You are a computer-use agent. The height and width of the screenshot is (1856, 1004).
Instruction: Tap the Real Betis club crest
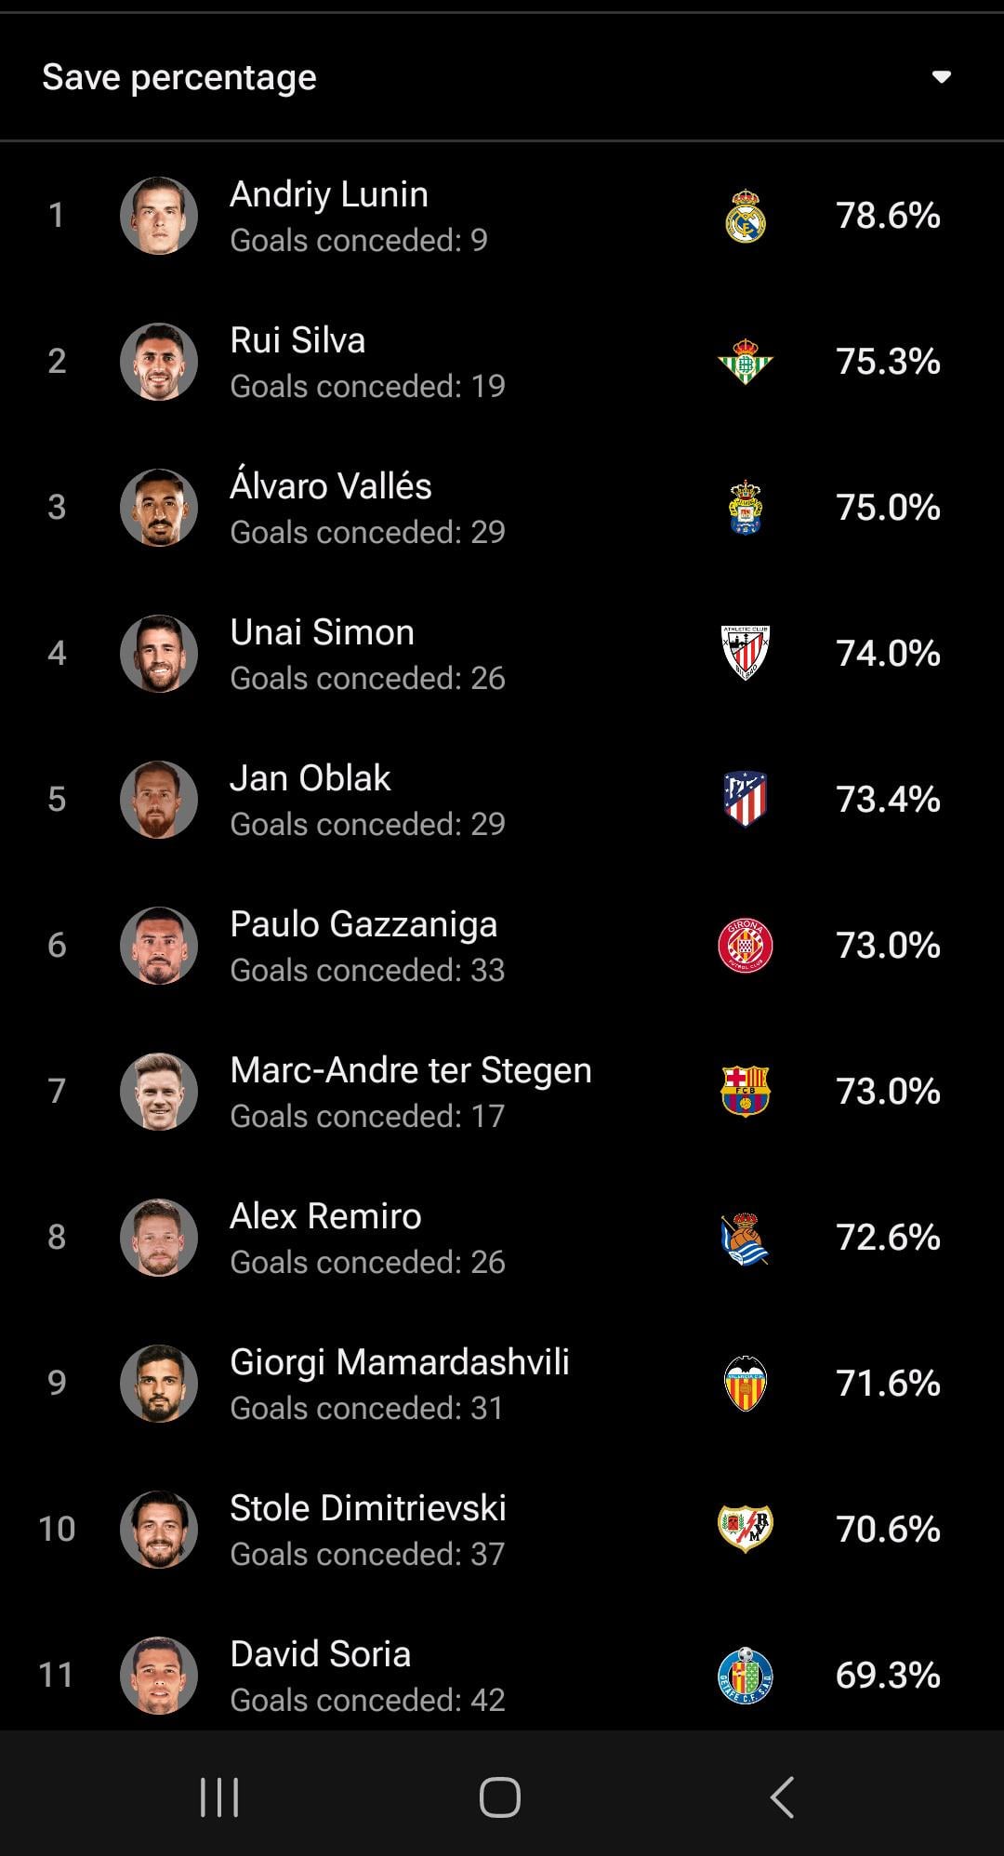tap(746, 362)
